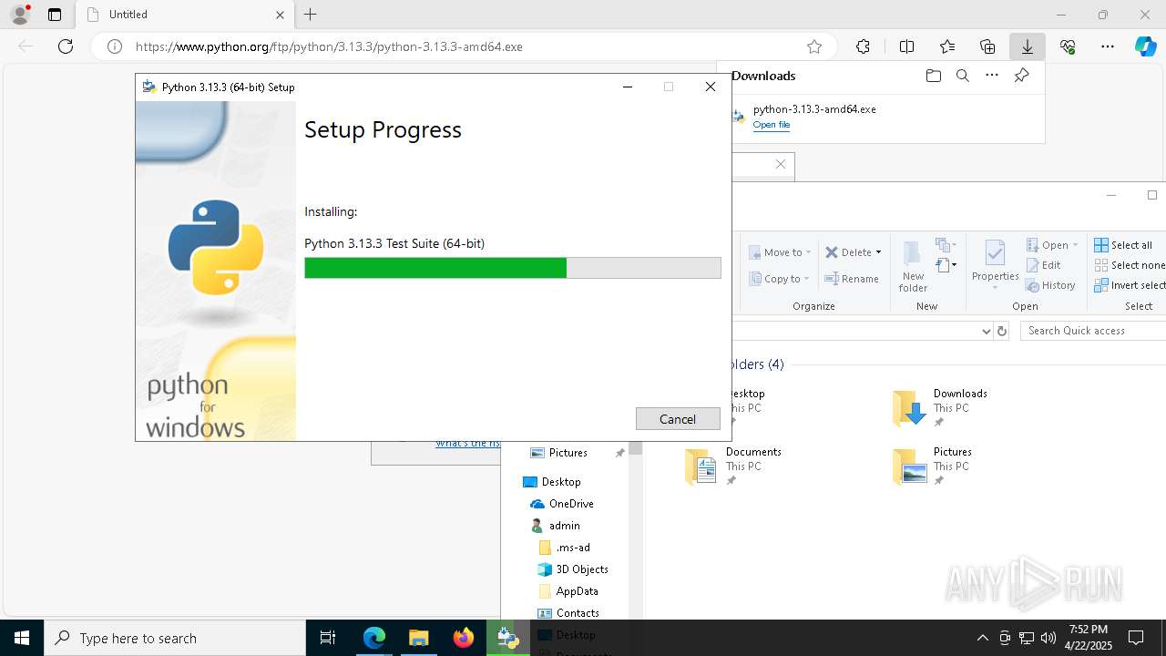
Task: Open Edge Settings and more menu
Action: pos(1108,46)
